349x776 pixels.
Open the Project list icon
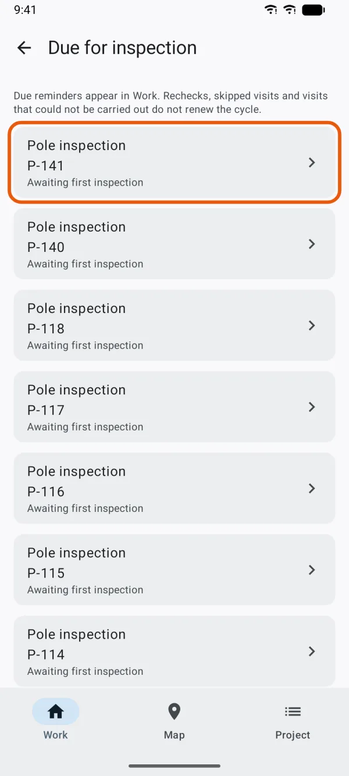pyautogui.click(x=293, y=711)
